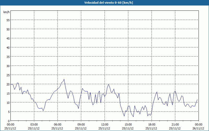Click the 12:00 time axis label
Image resolution: width=209 pixels, height=131 pixels.
(x=105, y=125)
